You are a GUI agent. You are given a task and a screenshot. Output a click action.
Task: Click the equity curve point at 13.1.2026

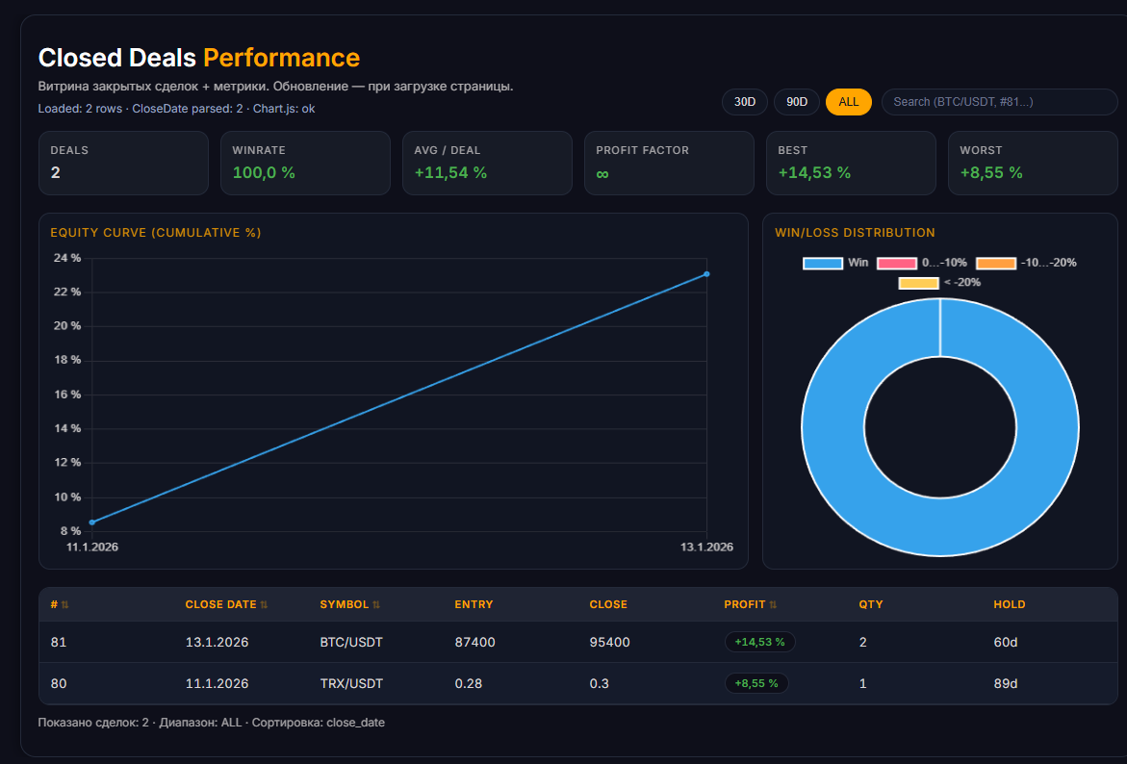pyautogui.click(x=706, y=274)
